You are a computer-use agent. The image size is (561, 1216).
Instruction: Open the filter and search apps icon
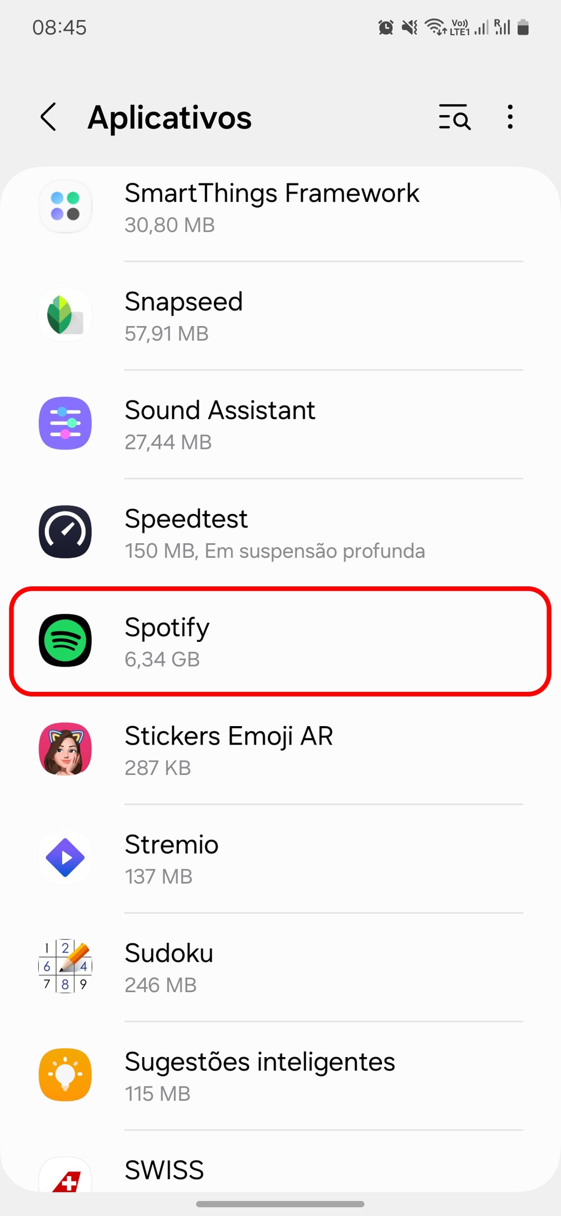(454, 117)
